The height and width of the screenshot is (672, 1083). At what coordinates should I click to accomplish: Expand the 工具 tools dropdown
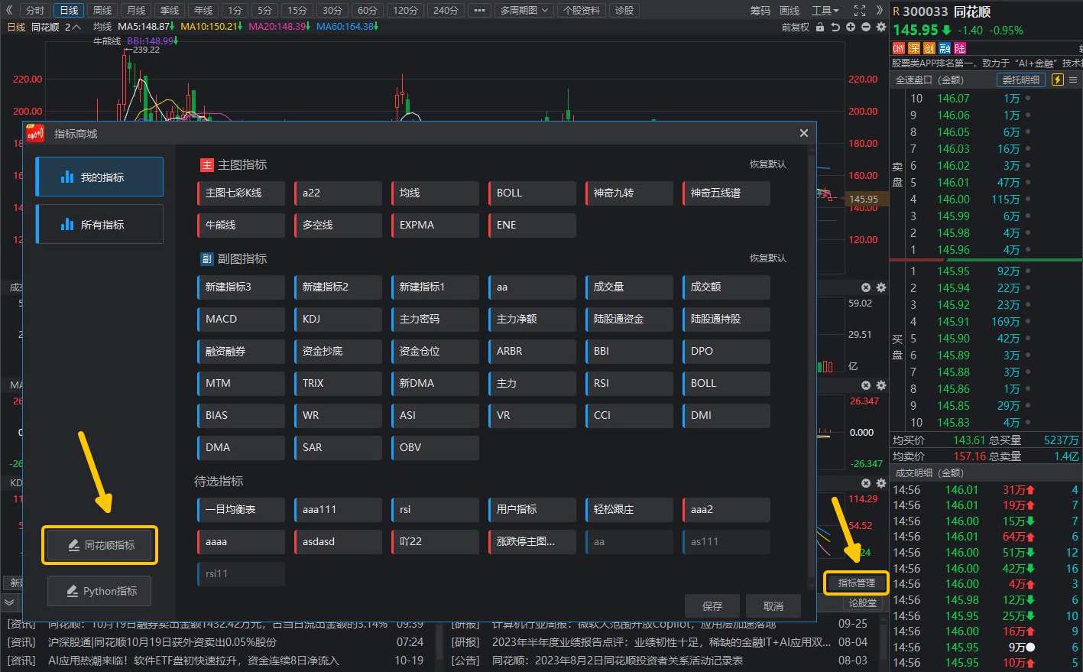(x=825, y=10)
